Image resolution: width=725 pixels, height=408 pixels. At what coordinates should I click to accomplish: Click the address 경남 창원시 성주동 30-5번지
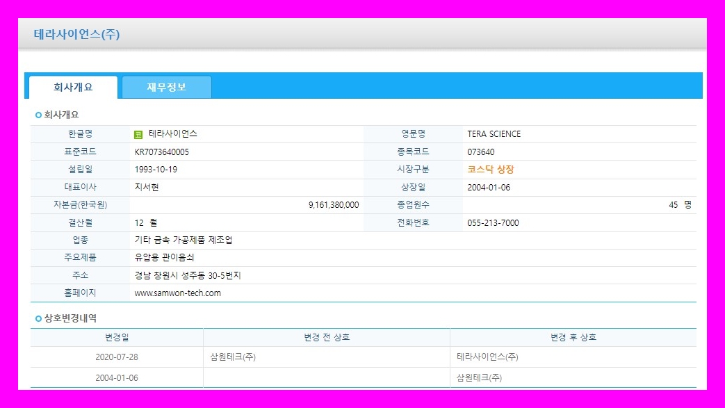pyautogui.click(x=188, y=275)
